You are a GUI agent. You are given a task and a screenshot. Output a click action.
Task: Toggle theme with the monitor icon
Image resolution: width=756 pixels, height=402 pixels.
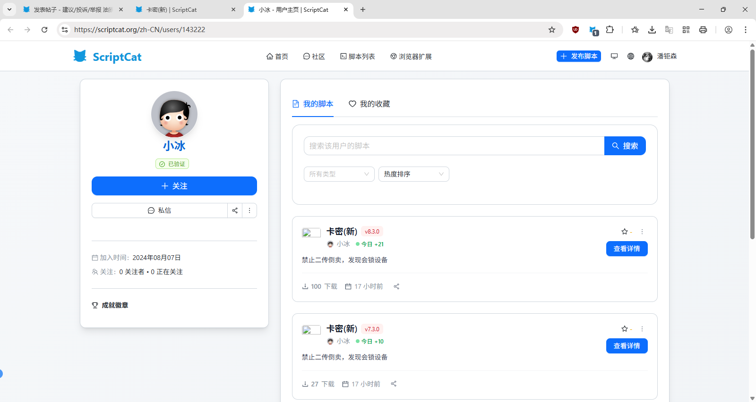[x=614, y=56]
